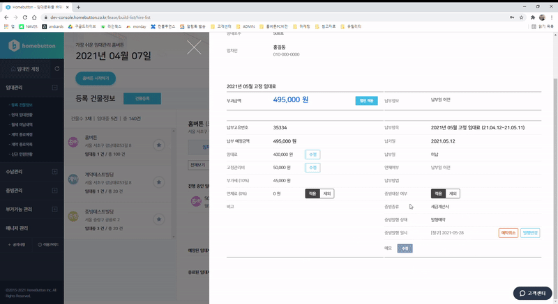Viewport: 558px width, 304px height.
Task: Open 현재 임대현황 in the sidebar
Action: click(22, 115)
